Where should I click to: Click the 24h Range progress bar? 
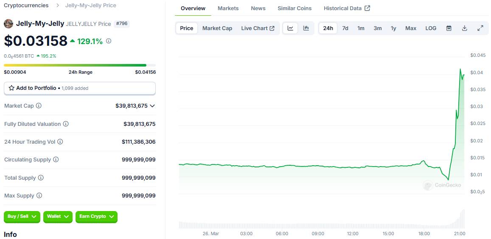79,65
